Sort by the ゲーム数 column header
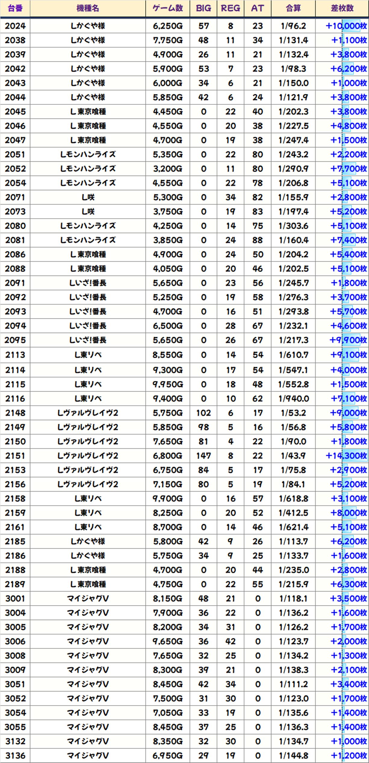Screen dimensions: 369x763 point(168,8)
